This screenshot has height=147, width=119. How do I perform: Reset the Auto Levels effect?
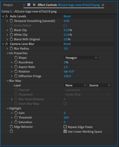click(x=67, y=16)
